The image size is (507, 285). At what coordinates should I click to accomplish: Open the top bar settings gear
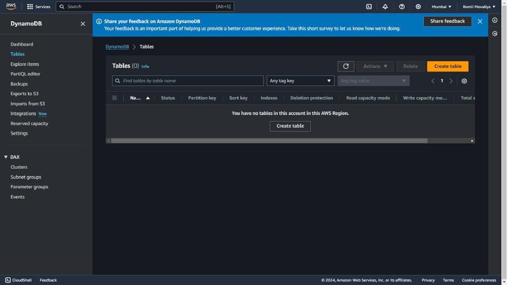418,7
